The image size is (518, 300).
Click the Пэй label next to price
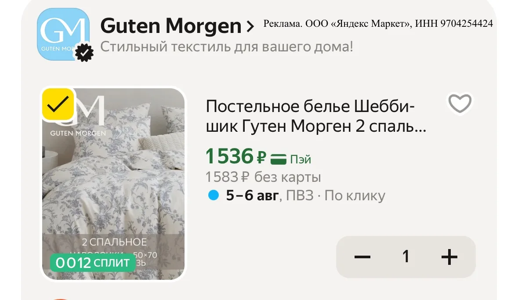pyautogui.click(x=301, y=159)
